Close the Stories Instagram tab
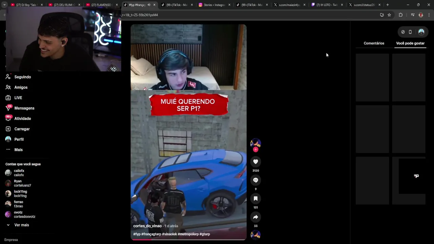The image size is (434, 244). click(x=230, y=5)
